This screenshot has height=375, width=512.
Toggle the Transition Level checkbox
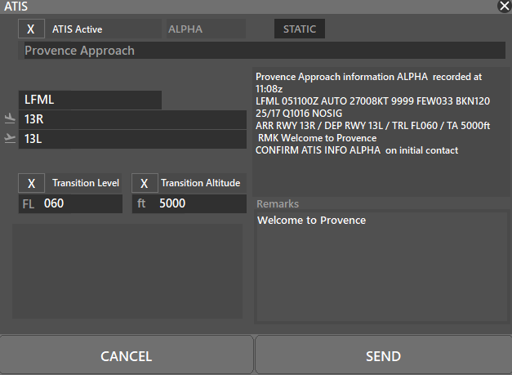click(x=31, y=183)
